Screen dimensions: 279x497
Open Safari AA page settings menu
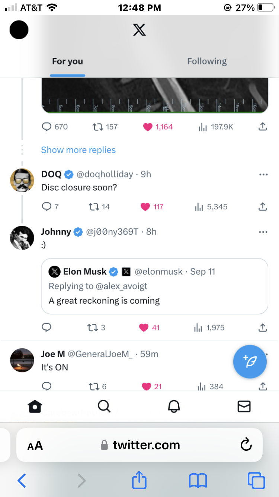(35, 445)
